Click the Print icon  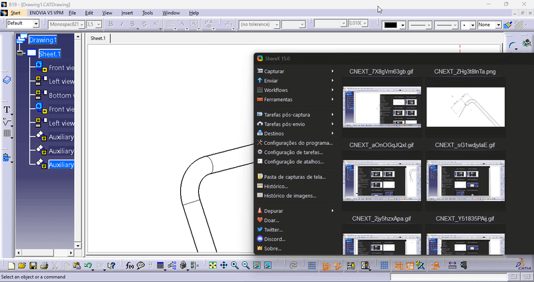click(x=44, y=266)
